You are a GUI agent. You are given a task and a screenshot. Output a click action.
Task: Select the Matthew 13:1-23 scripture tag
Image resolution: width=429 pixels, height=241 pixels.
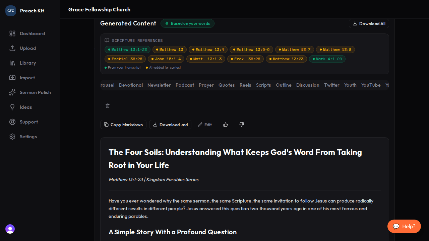pyautogui.click(x=127, y=50)
